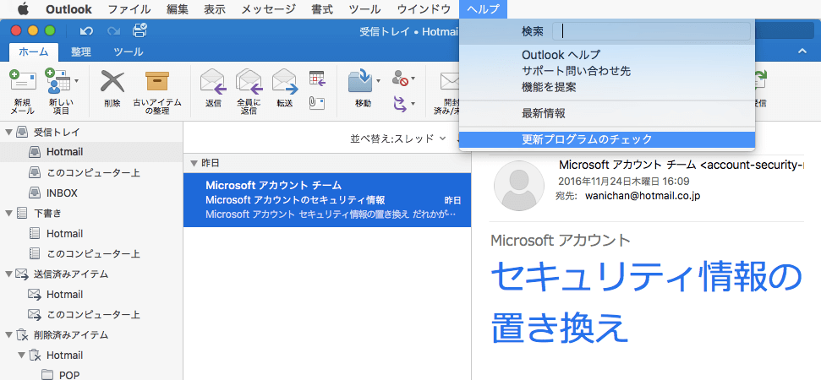Collapse the 受信トレイ folder group

[8, 132]
